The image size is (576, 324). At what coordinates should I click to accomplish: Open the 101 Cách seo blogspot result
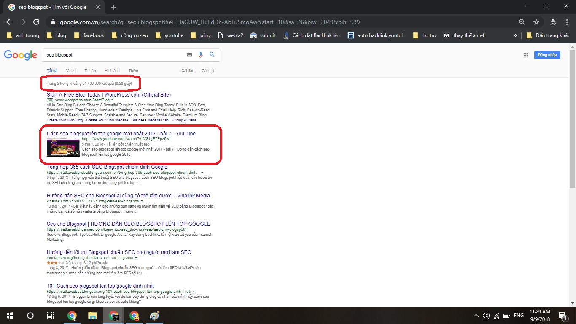[100, 286]
